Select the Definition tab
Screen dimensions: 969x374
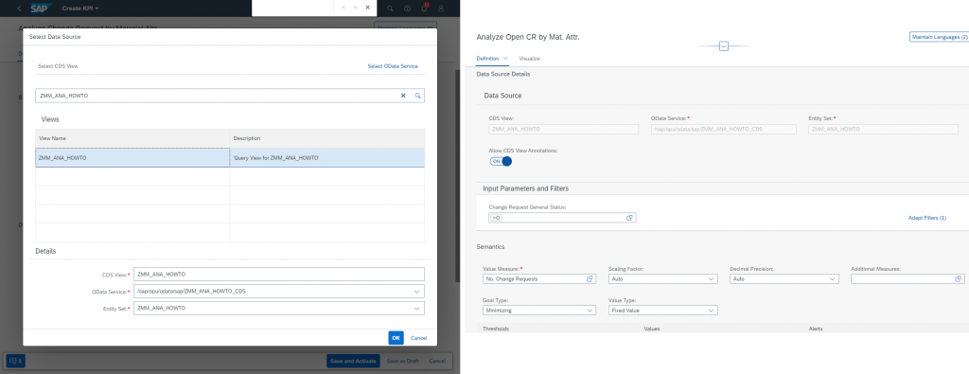point(488,58)
